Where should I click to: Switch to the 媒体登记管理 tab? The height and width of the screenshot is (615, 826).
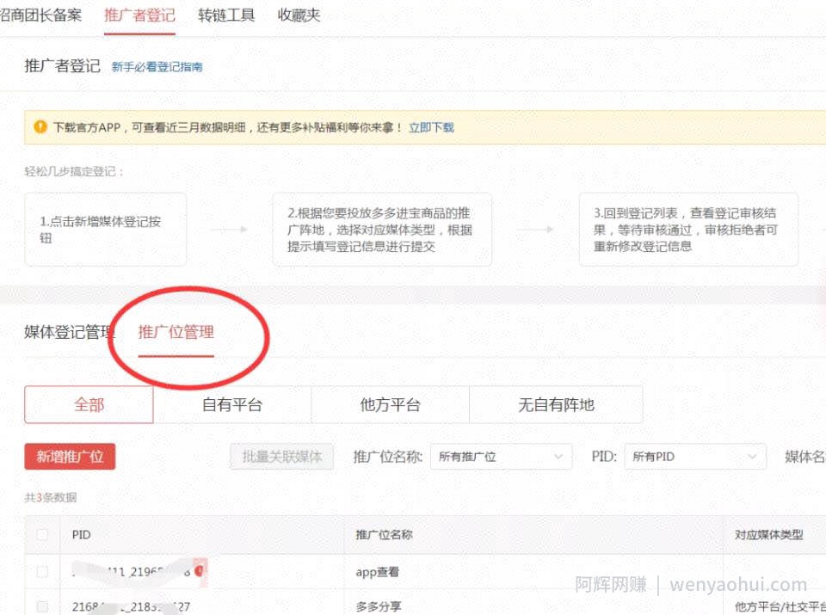[69, 332]
